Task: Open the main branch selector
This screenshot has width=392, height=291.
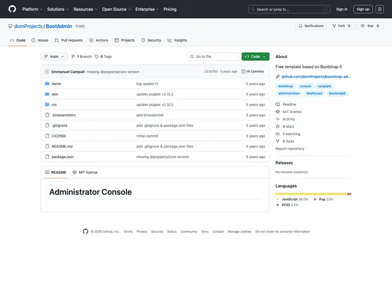Action: (54, 57)
